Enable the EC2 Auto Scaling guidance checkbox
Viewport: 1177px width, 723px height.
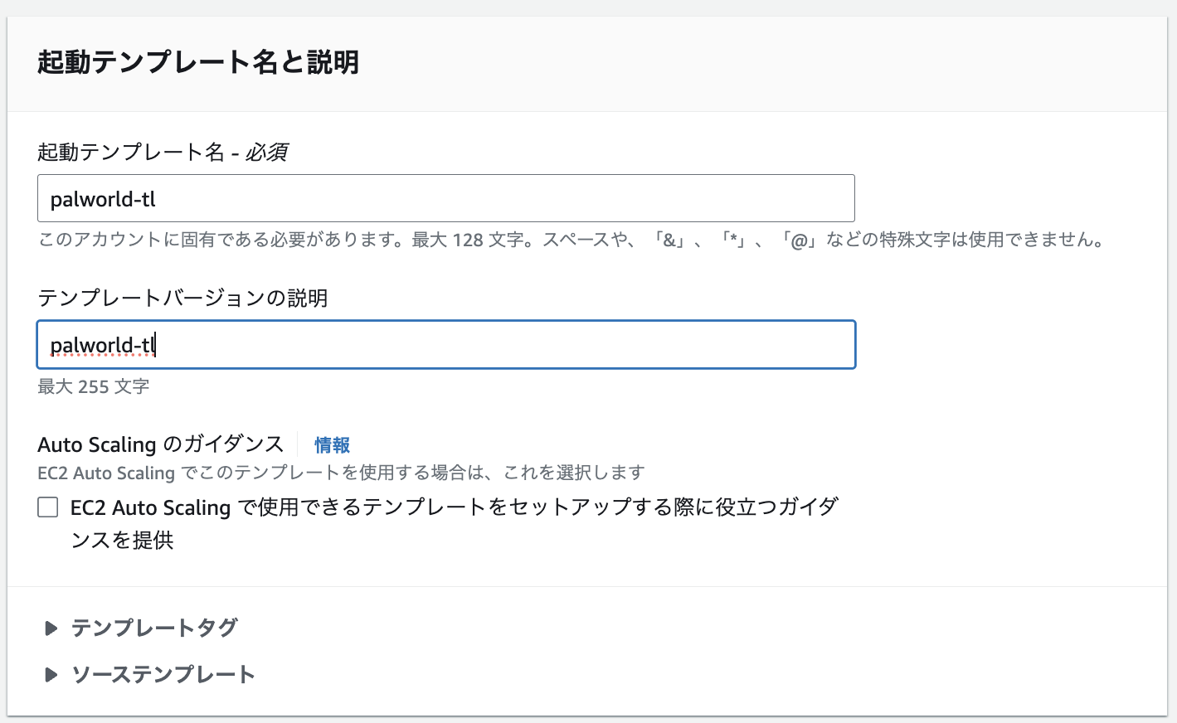pyautogui.click(x=48, y=507)
